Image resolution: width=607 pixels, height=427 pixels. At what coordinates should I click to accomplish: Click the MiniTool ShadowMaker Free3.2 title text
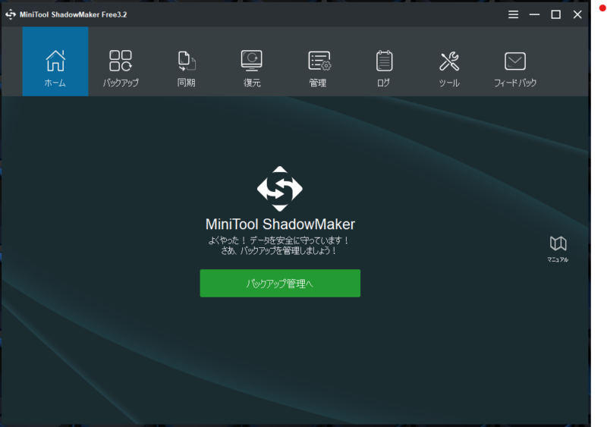click(73, 14)
